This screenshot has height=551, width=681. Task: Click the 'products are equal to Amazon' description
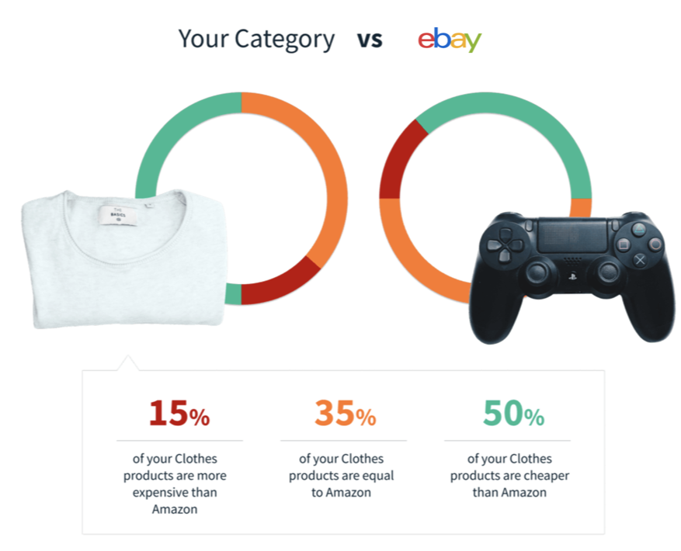pos(342,476)
